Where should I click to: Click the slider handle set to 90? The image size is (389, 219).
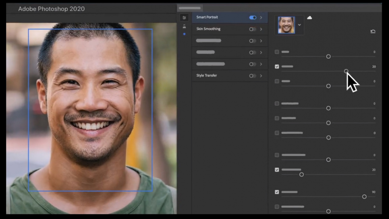pyautogui.click(x=364, y=197)
